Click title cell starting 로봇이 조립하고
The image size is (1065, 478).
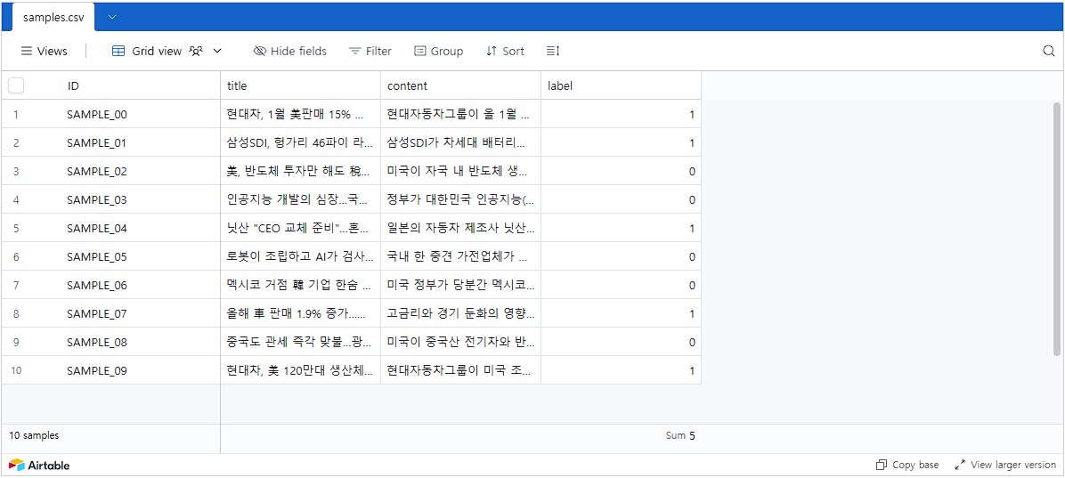pos(300,257)
